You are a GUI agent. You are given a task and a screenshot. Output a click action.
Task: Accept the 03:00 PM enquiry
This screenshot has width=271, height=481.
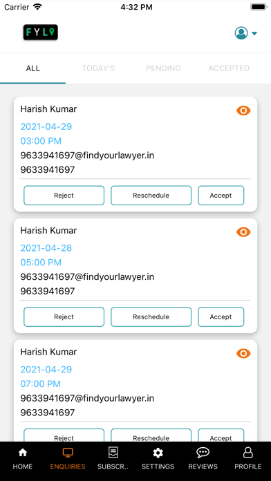[x=221, y=196]
